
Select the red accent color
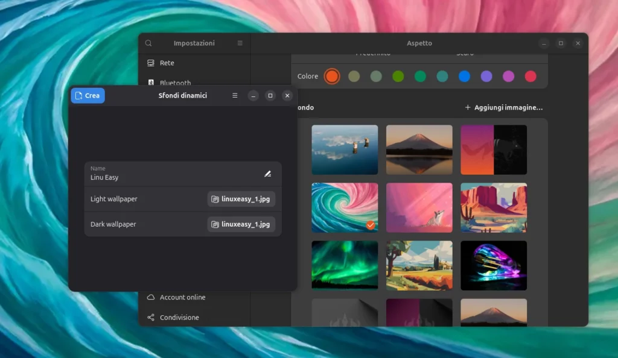pos(530,77)
